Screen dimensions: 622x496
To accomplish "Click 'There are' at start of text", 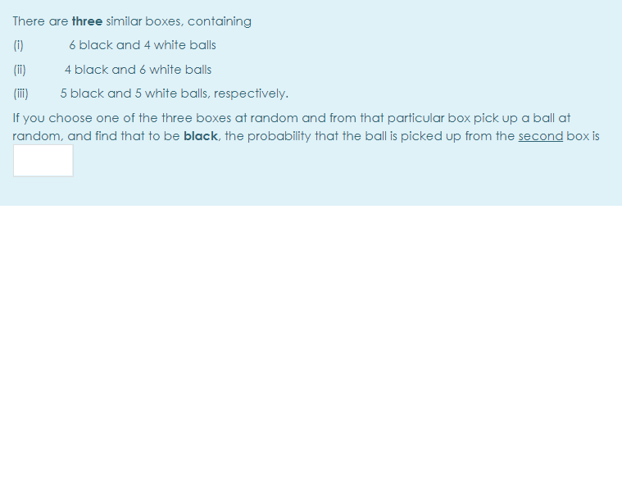I will pos(40,21).
